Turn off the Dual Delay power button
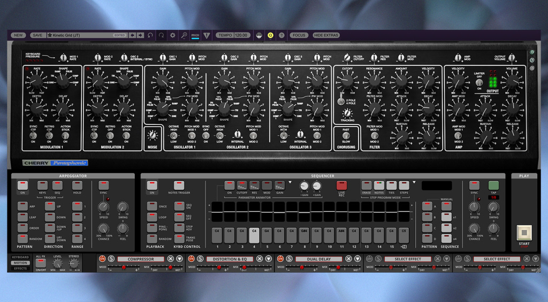Viewport: 548px width, 302px height. point(280,259)
